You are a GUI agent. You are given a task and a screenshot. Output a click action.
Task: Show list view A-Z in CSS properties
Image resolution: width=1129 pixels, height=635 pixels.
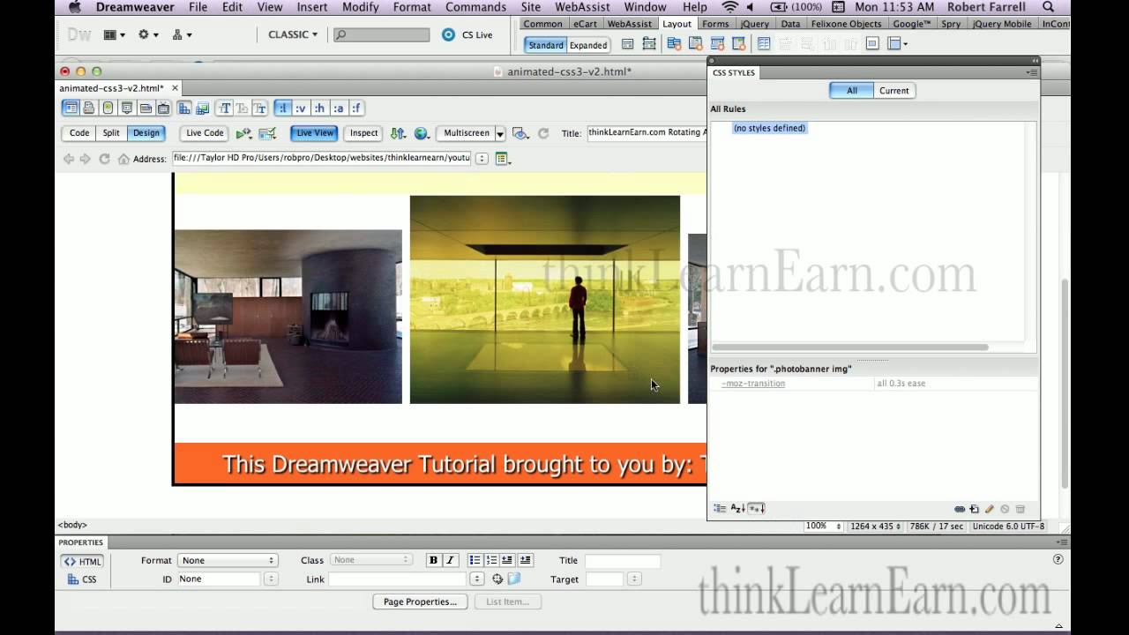[737, 509]
